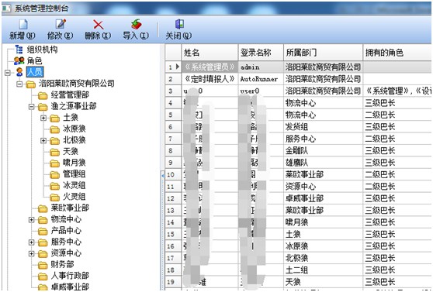Image resolution: width=433 pixels, height=292 pixels.
Task: Expand the 物流中心 tree node
Action: point(32,220)
